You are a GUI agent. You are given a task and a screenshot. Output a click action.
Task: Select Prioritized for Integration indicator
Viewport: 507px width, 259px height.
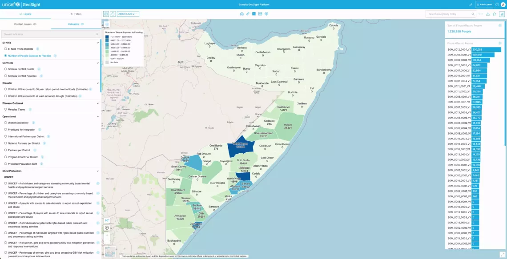(x=5, y=130)
